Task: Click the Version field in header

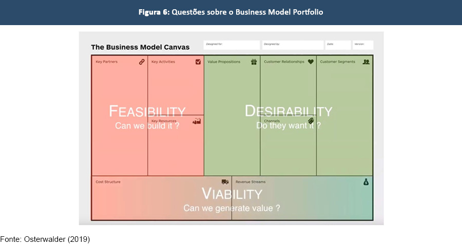Action: pyautogui.click(x=362, y=45)
